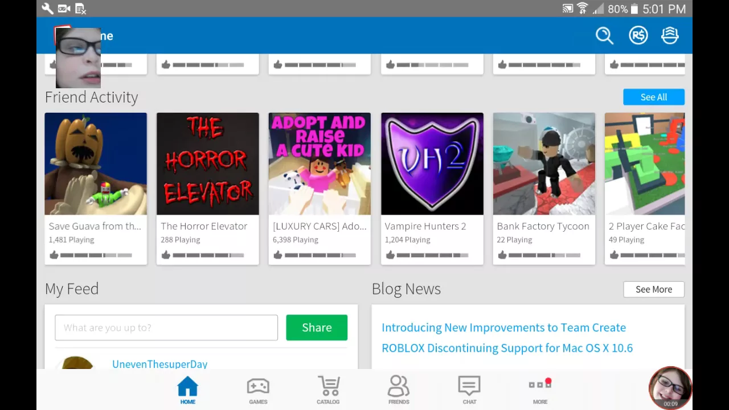
Task: Open Friends tab in bottom bar
Action: [399, 391]
